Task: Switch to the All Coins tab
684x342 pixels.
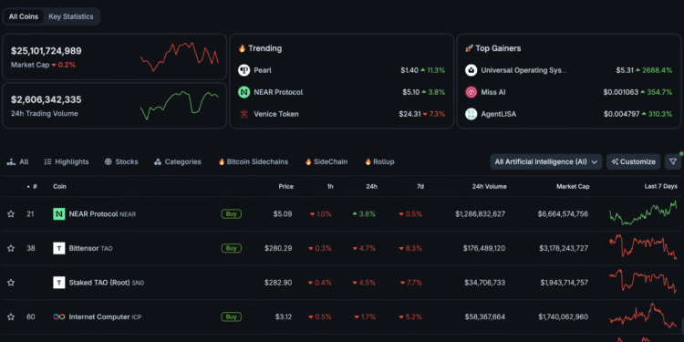Action: tap(24, 16)
